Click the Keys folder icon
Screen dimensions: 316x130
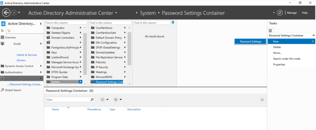(48, 52)
